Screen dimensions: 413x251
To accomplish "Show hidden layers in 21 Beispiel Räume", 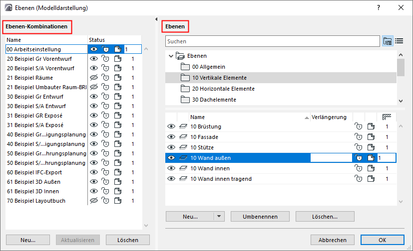I will [x=93, y=78].
